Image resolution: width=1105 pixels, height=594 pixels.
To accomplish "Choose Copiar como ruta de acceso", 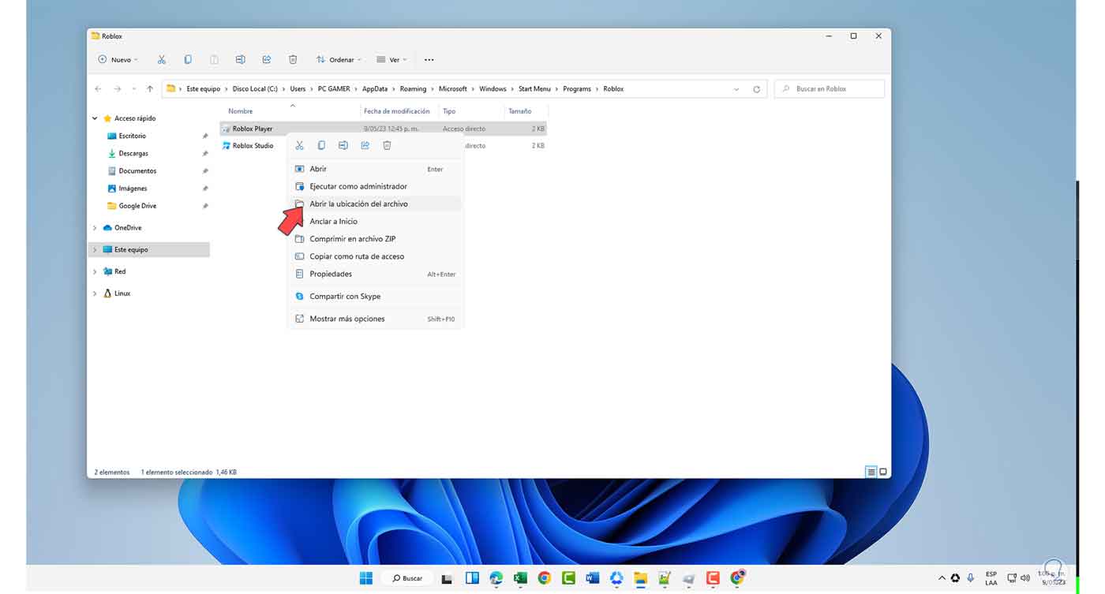I will pos(376,256).
